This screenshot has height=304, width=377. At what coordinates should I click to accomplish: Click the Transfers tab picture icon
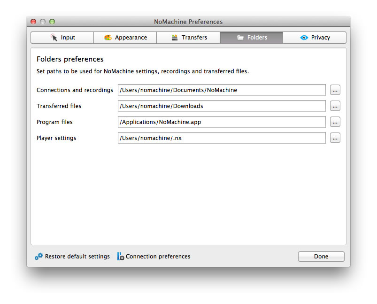pos(175,38)
